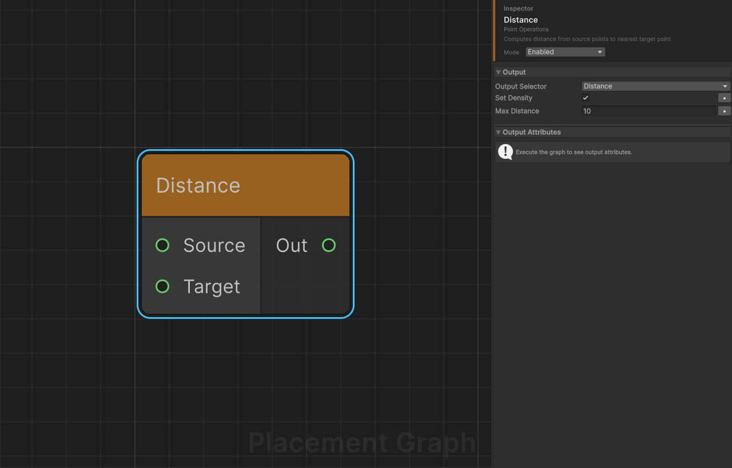Click the warning icon in Output Attributes
Screen dimensions: 732x468
(506, 152)
